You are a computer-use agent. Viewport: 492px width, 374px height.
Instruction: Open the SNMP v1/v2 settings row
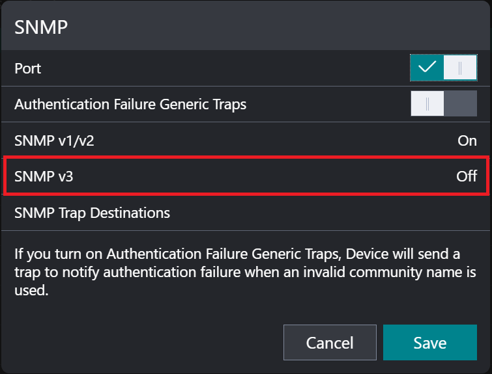pos(246,140)
